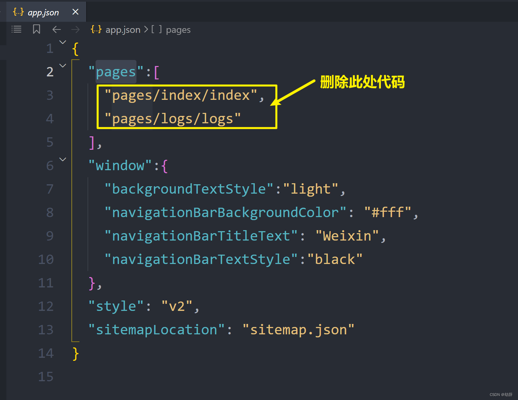Close the app.json tab
The image size is (518, 400).
[75, 12]
